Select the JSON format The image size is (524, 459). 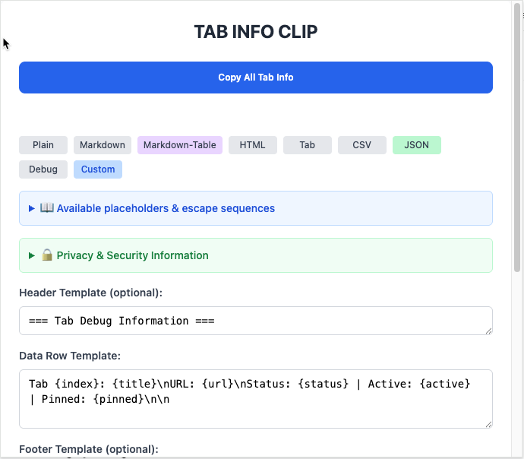(417, 145)
